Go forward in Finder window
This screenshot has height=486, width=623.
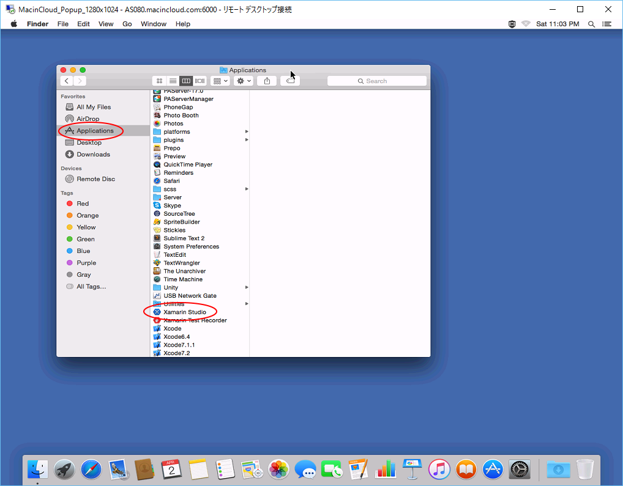click(80, 81)
